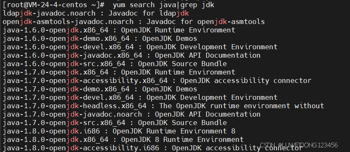This screenshot has width=350, height=152.
Task: Click the 'java-1.7.0-openjdk-demo.x86_64' line
Action: 66,89
